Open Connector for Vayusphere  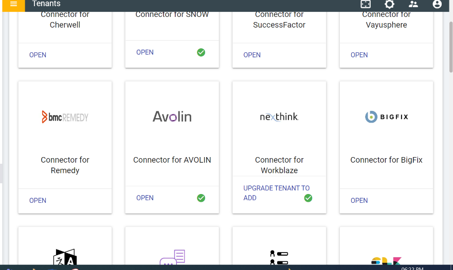click(x=359, y=55)
